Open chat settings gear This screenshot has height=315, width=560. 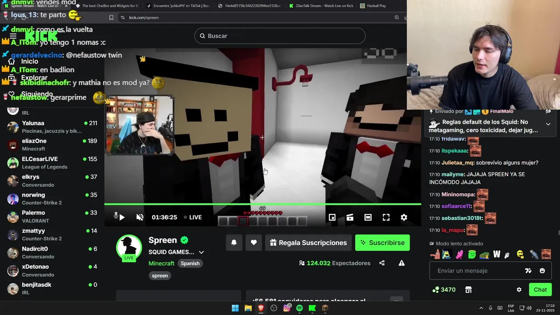pyautogui.click(x=519, y=290)
